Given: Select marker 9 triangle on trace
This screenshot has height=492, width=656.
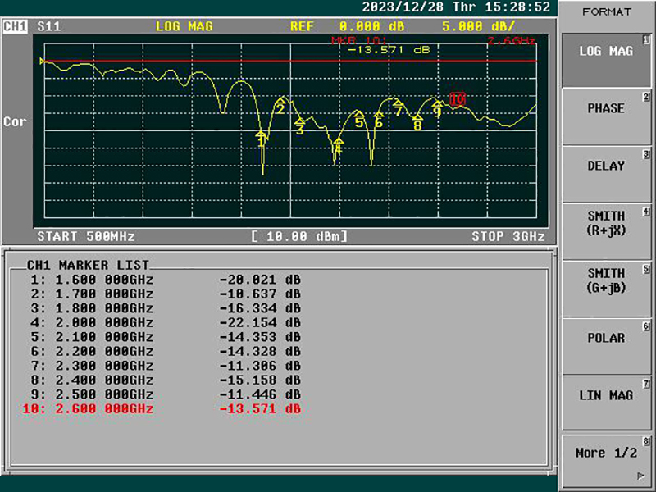Looking at the screenshot, I should tap(437, 104).
